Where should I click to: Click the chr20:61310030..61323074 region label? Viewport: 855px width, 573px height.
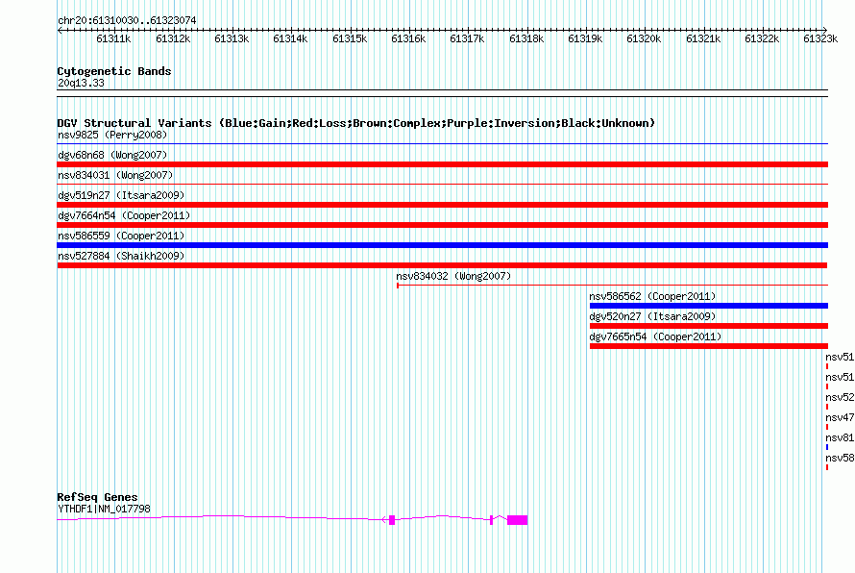click(127, 20)
